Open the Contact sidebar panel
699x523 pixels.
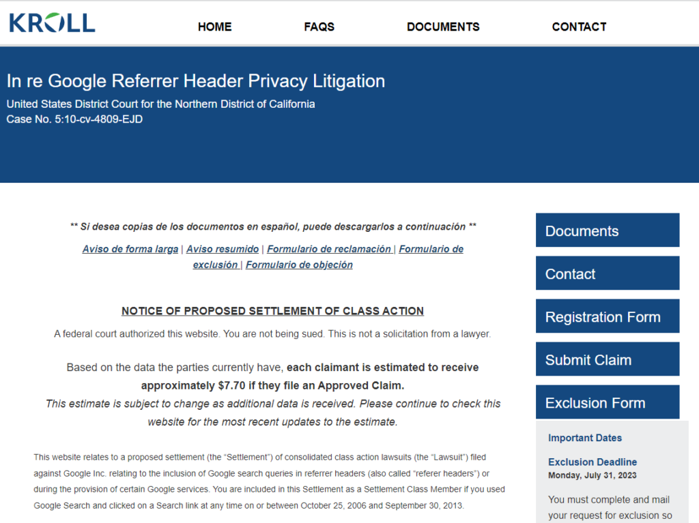coord(607,273)
